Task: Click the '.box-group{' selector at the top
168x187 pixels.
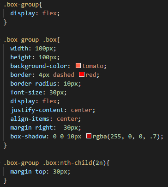Action: 23,5
